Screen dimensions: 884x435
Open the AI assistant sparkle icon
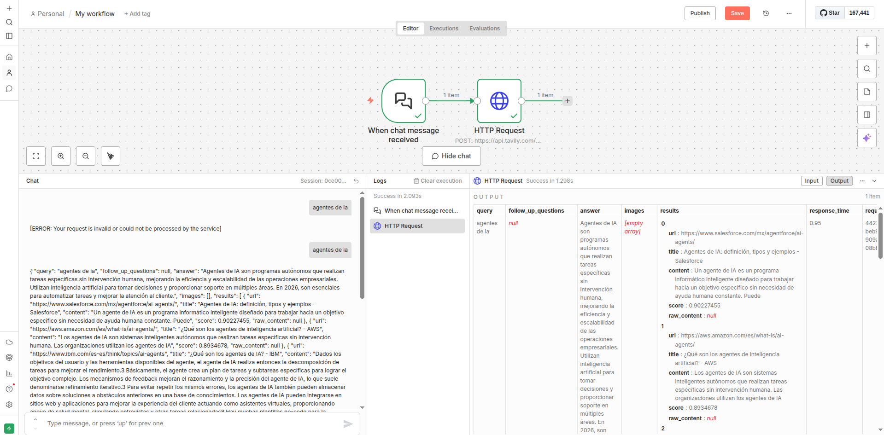(x=866, y=138)
